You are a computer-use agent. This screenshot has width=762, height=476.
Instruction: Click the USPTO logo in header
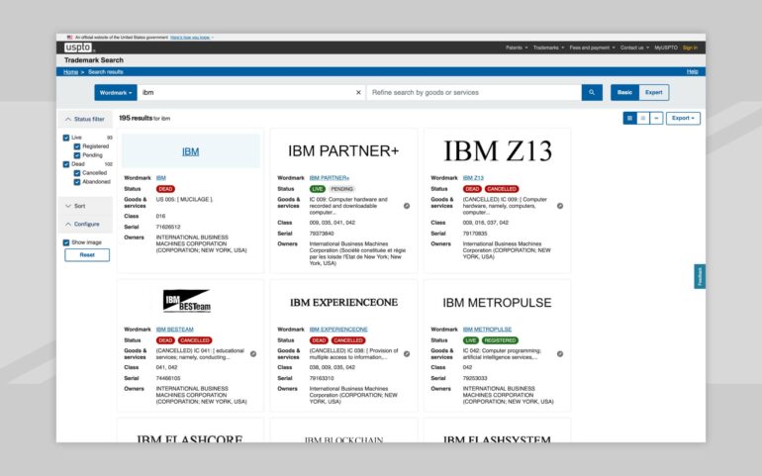coord(77,47)
